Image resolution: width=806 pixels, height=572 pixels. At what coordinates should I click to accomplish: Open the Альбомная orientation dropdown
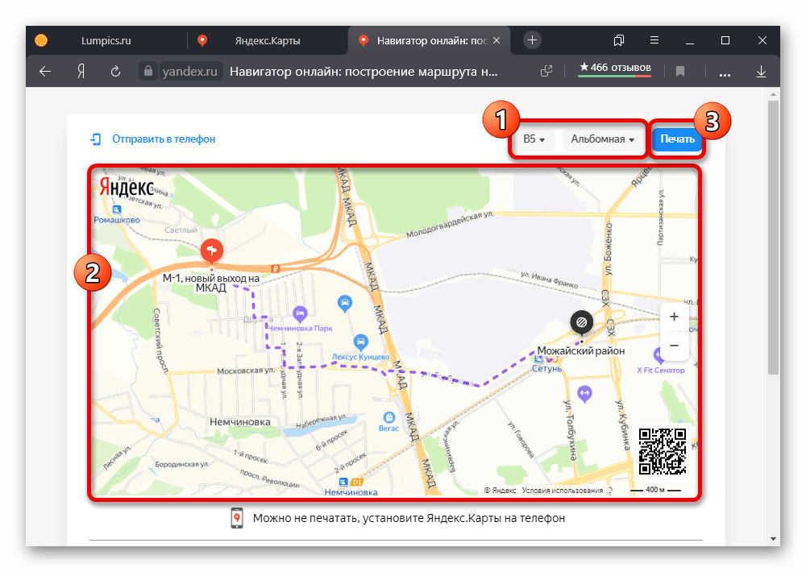[x=602, y=139]
